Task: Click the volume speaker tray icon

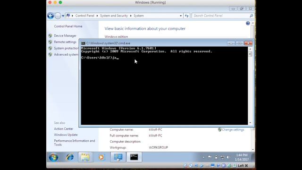Action: point(228,157)
